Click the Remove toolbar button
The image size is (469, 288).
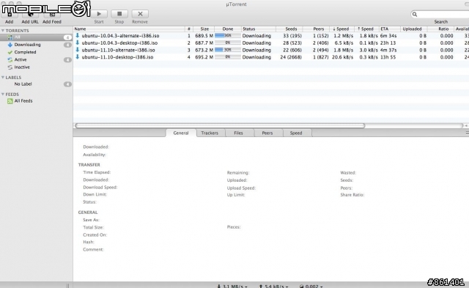tap(140, 14)
